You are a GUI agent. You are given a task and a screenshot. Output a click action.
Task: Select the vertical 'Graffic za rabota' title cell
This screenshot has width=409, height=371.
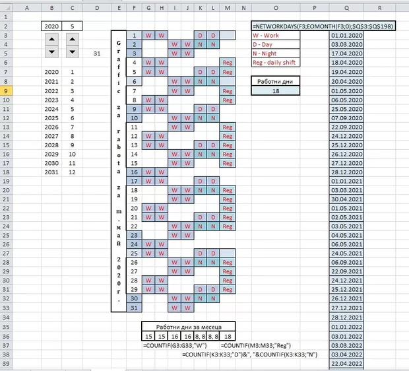(119, 171)
